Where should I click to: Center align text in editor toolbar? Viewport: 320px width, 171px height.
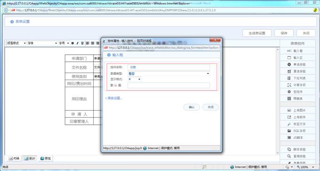click(x=93, y=43)
